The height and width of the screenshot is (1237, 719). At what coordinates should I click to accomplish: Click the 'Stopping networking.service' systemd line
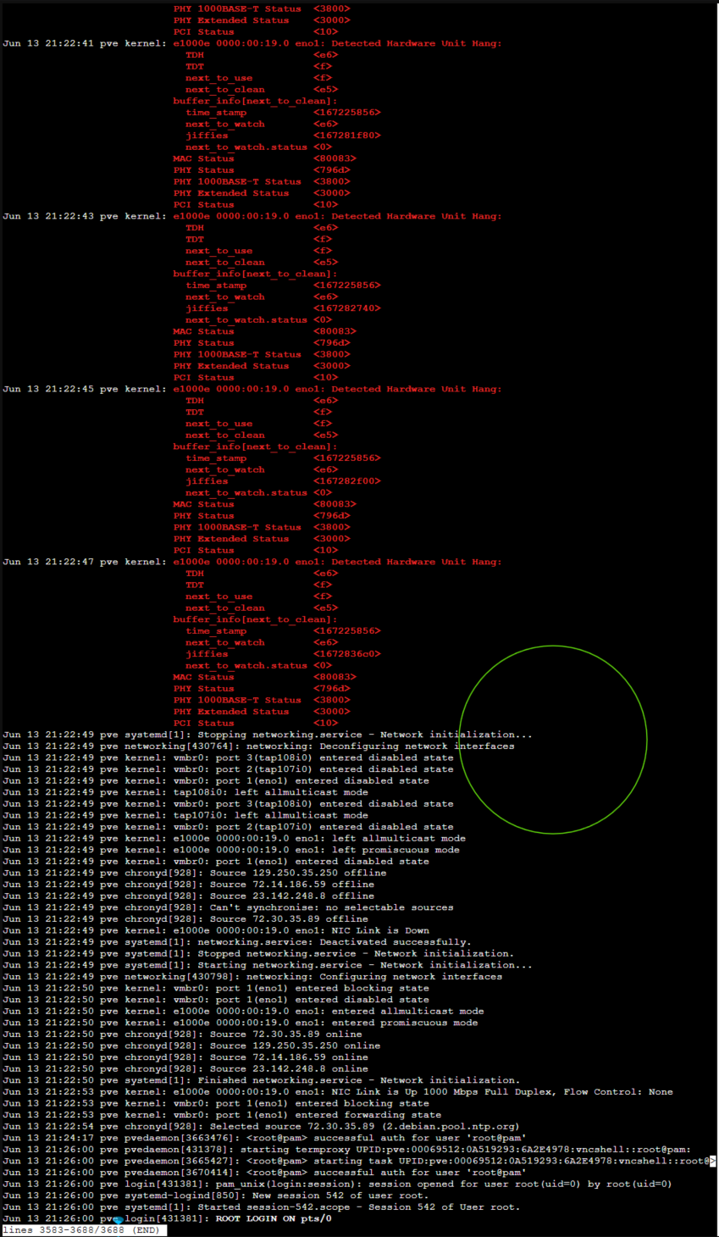(268, 735)
